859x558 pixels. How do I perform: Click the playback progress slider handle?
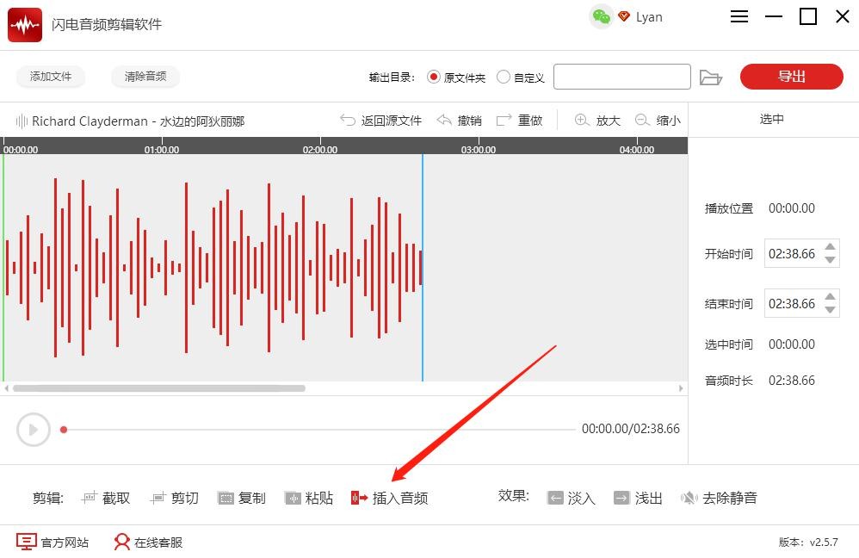tap(64, 429)
